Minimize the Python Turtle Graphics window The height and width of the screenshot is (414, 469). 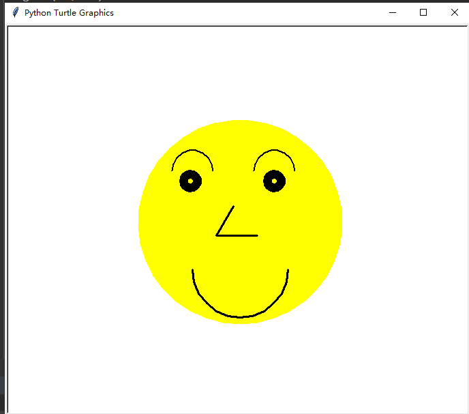tap(393, 12)
